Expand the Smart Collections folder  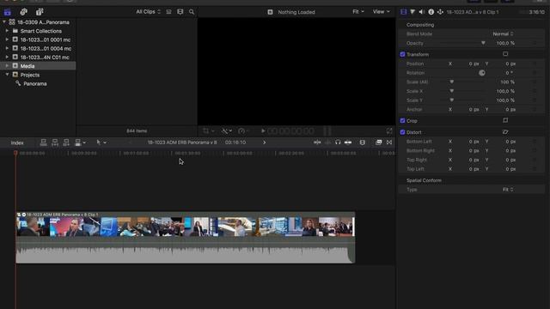(x=7, y=31)
